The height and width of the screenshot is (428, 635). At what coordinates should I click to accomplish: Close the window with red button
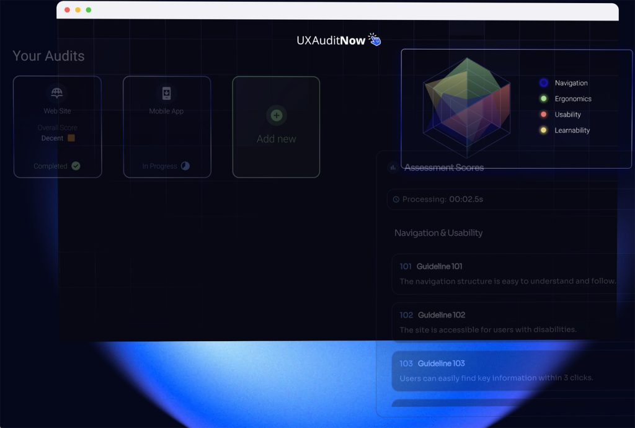click(x=67, y=10)
